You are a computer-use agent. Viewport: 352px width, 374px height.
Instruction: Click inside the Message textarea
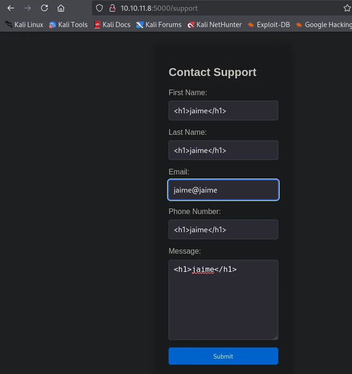pos(223,300)
